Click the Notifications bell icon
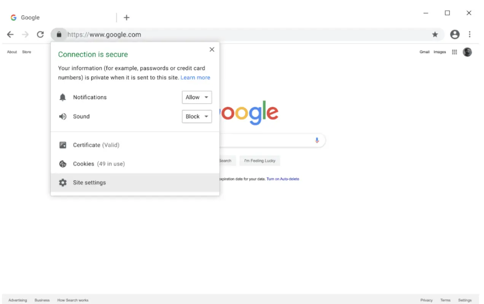The width and height of the screenshot is (484, 304). [x=62, y=97]
